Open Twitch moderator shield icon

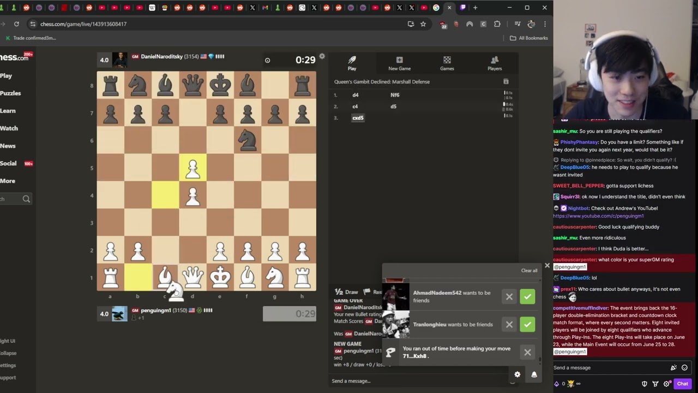pos(645,384)
